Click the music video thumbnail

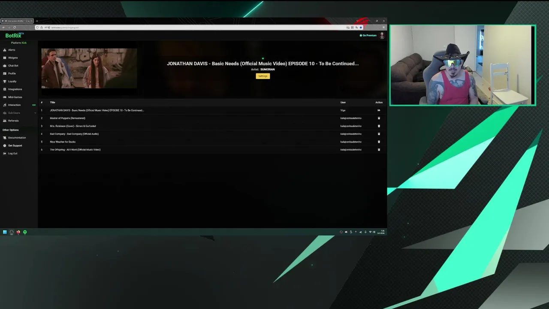89,68
